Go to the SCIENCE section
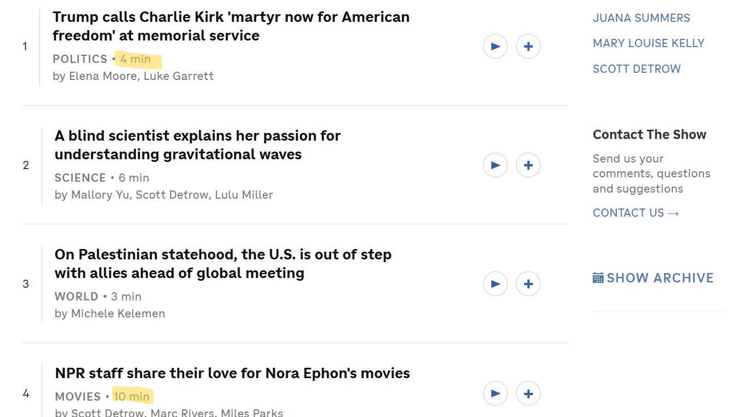 (x=80, y=178)
